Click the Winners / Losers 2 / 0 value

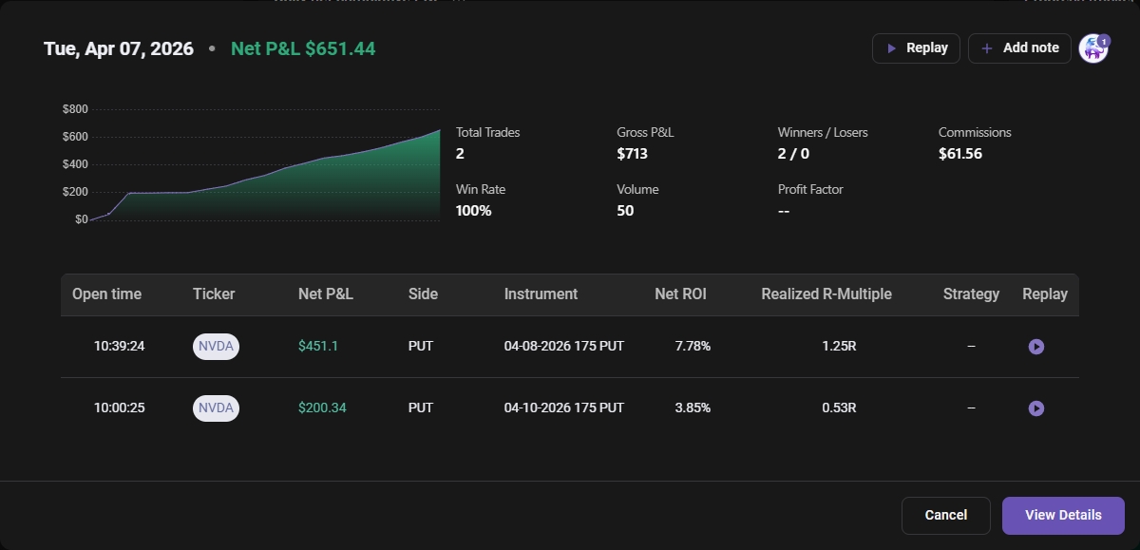[793, 153]
